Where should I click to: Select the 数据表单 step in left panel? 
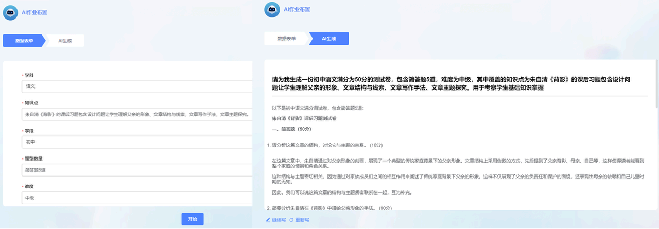(x=24, y=41)
